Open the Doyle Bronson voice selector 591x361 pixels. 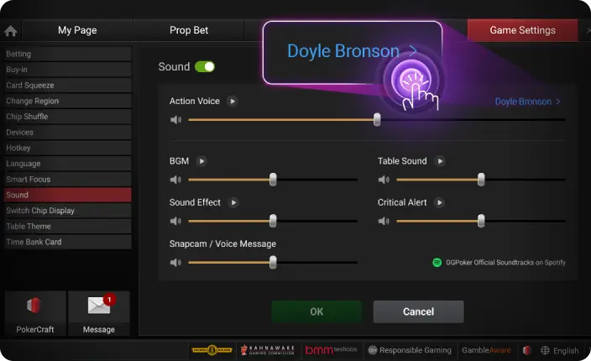coord(527,102)
